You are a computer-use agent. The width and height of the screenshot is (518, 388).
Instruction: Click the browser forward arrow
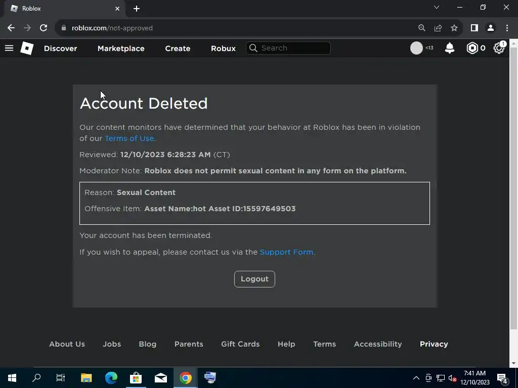(27, 28)
